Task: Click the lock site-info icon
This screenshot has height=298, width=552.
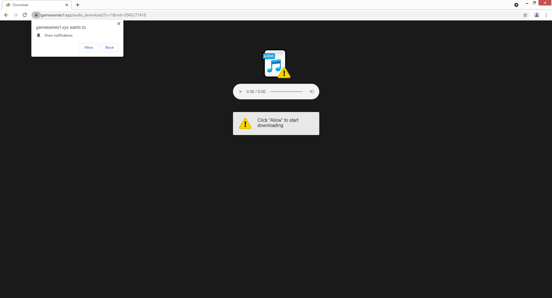Action: 36,15
